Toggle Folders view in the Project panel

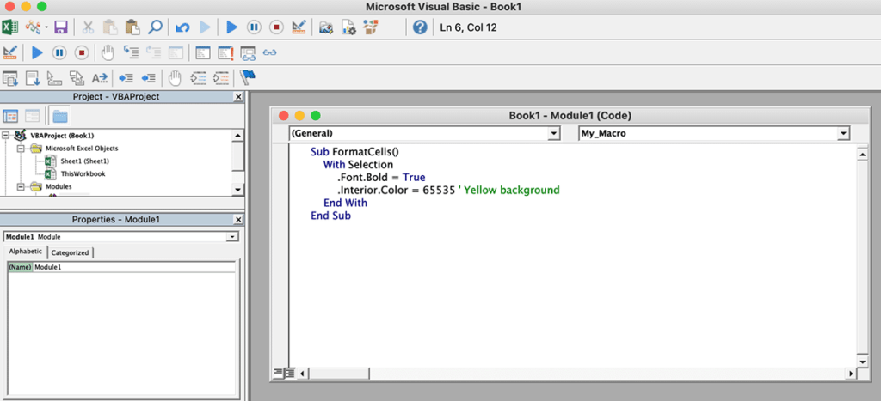[x=60, y=116]
